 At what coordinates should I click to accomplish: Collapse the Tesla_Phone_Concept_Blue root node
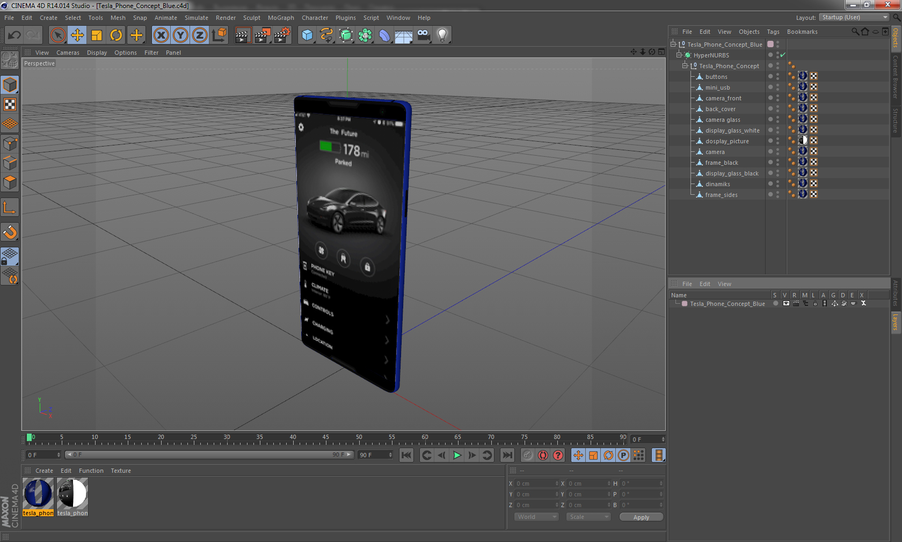(673, 44)
